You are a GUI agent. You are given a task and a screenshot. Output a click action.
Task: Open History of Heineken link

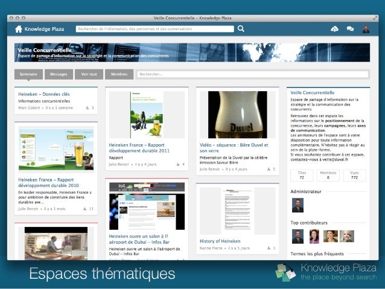point(220,241)
